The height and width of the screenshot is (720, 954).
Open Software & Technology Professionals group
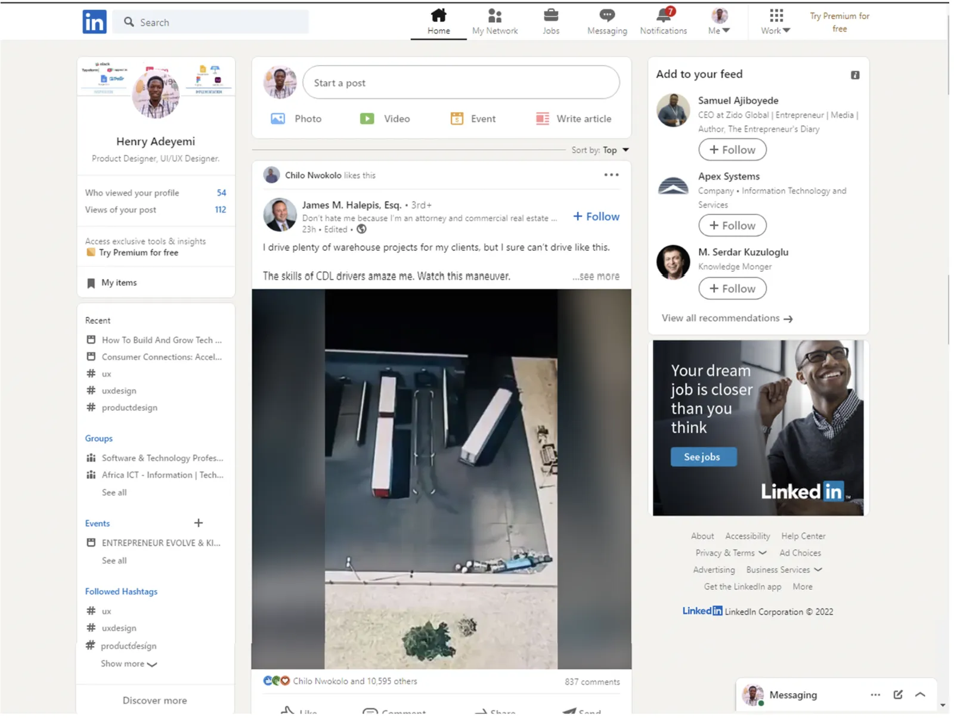(x=155, y=458)
